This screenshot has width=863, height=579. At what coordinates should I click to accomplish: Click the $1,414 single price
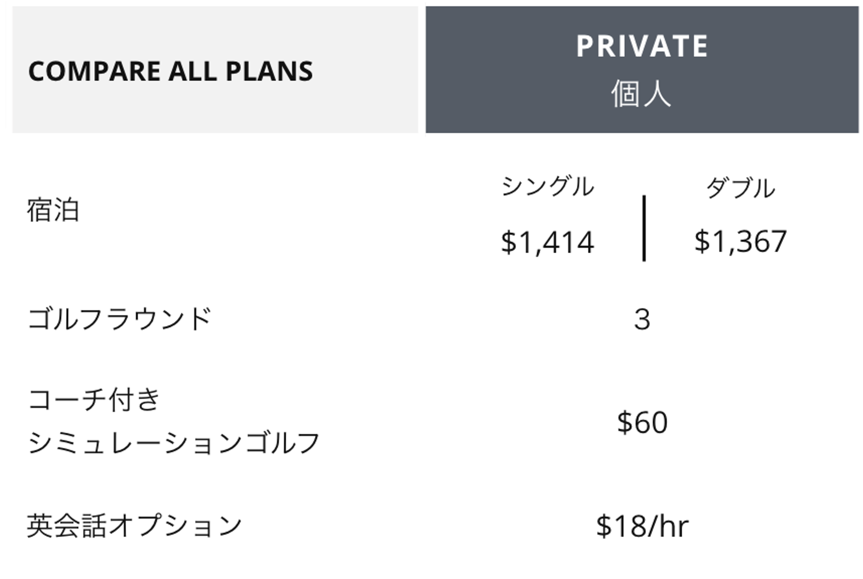pos(548,243)
